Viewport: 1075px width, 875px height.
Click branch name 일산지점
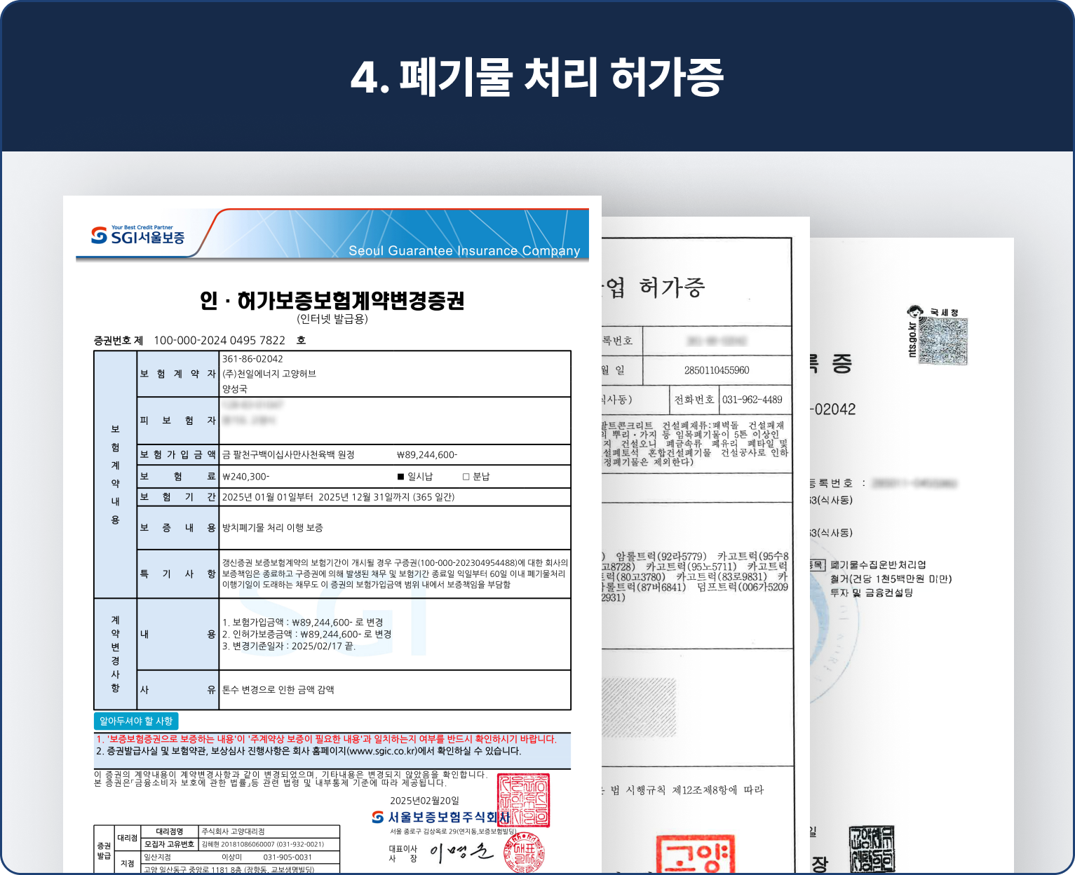pos(157,857)
